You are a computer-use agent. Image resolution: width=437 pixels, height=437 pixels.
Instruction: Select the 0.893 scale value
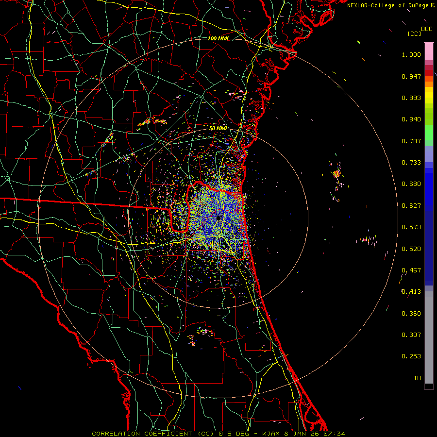point(411,98)
